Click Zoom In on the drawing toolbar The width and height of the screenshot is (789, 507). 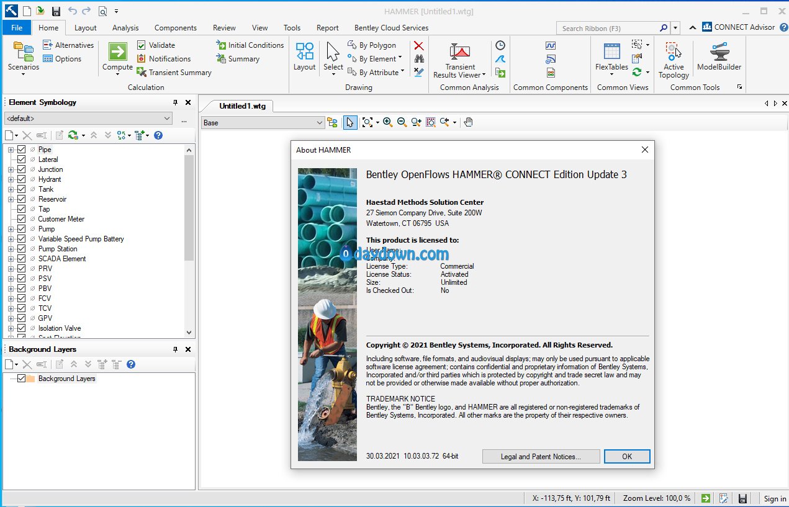click(x=388, y=122)
